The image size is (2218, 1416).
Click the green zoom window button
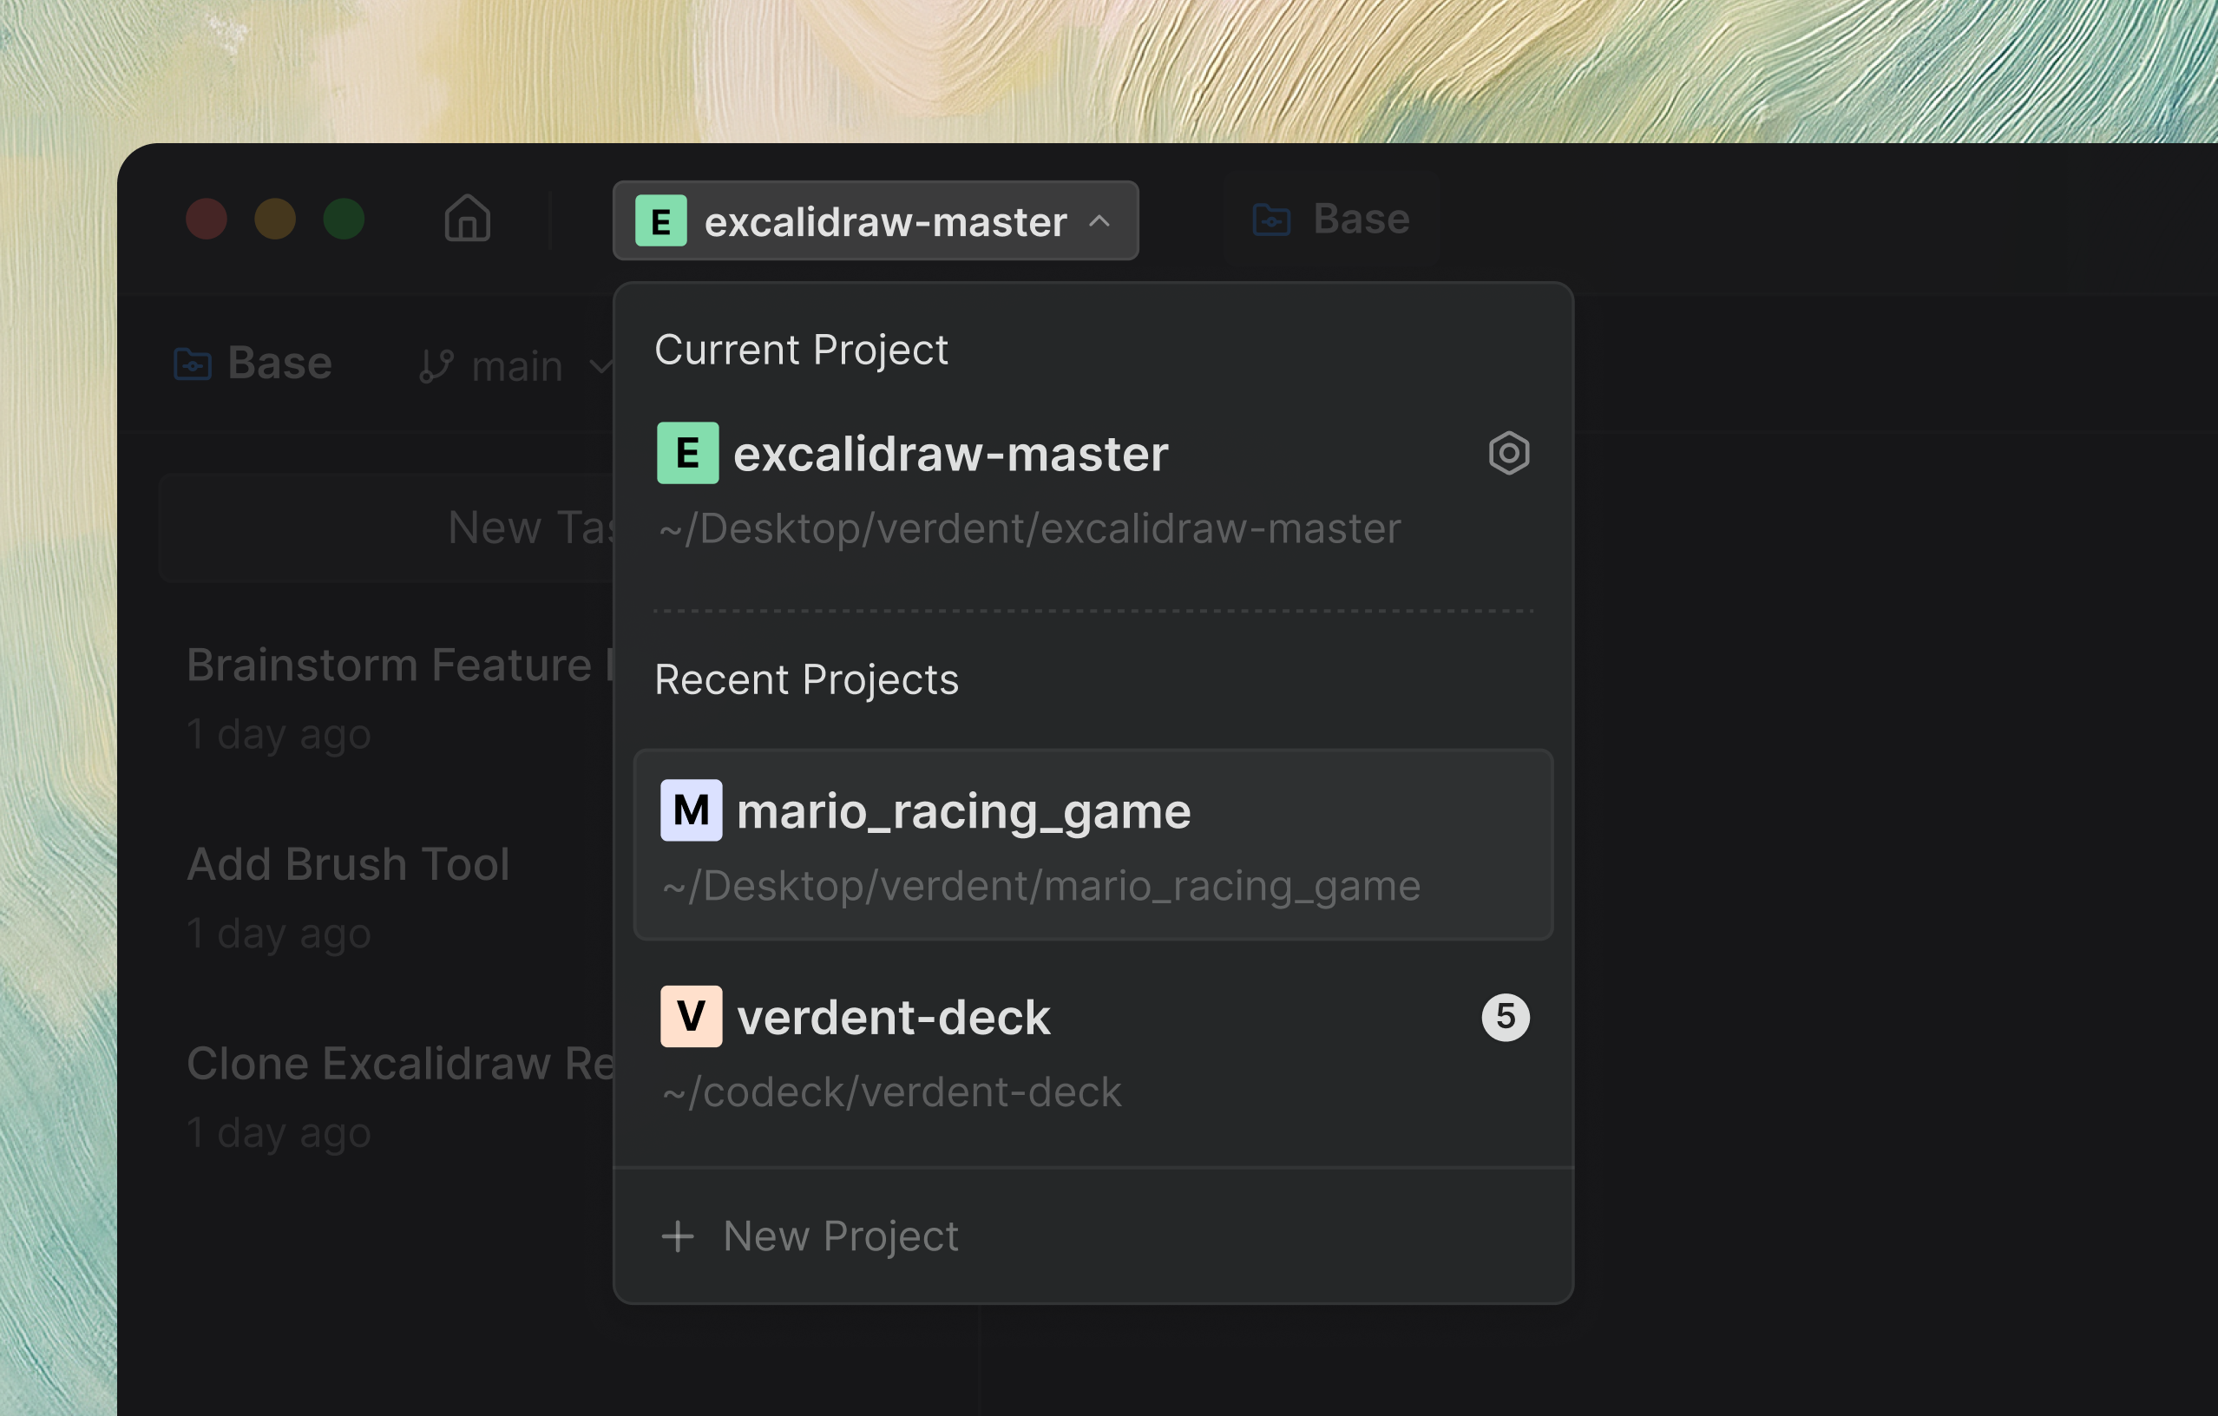coord(344,220)
